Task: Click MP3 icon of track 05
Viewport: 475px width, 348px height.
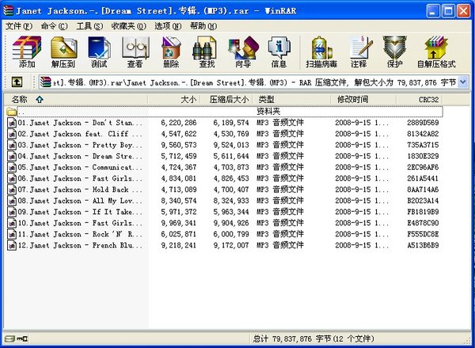Action: click(x=12, y=167)
